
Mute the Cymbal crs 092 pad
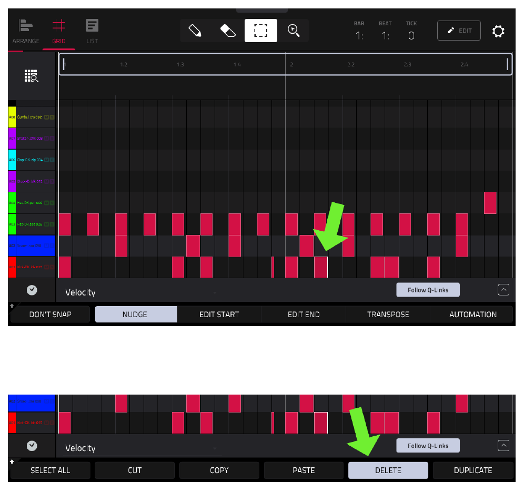pyautogui.click(x=46, y=117)
